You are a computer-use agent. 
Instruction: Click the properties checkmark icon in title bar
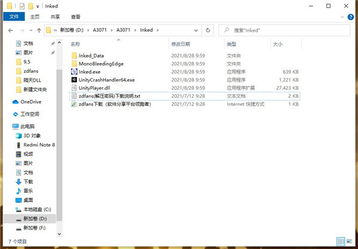click(22, 6)
